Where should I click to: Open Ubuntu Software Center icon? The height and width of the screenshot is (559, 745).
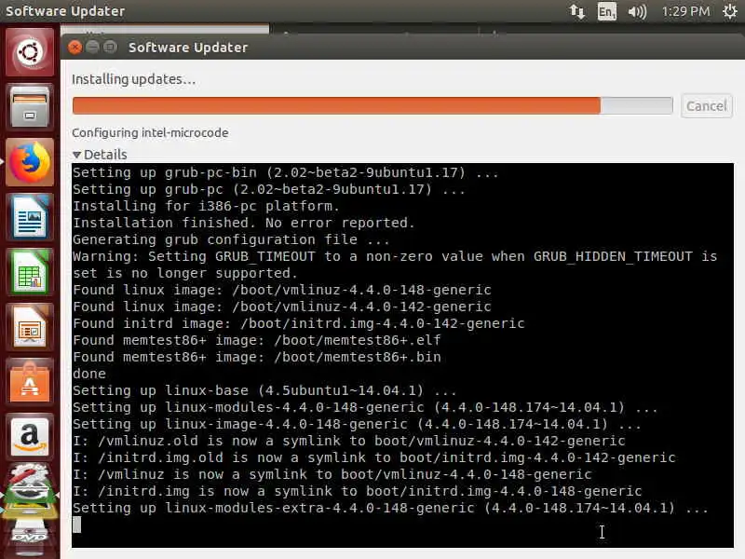(30, 383)
